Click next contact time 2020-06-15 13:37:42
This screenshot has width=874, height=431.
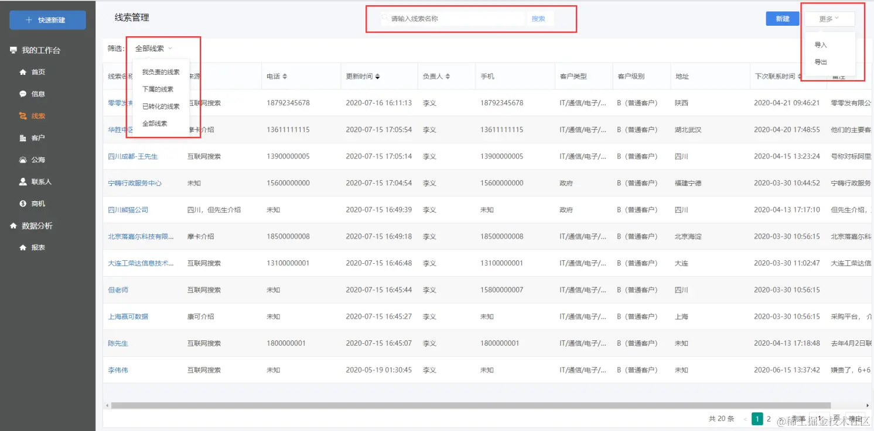(x=787, y=370)
